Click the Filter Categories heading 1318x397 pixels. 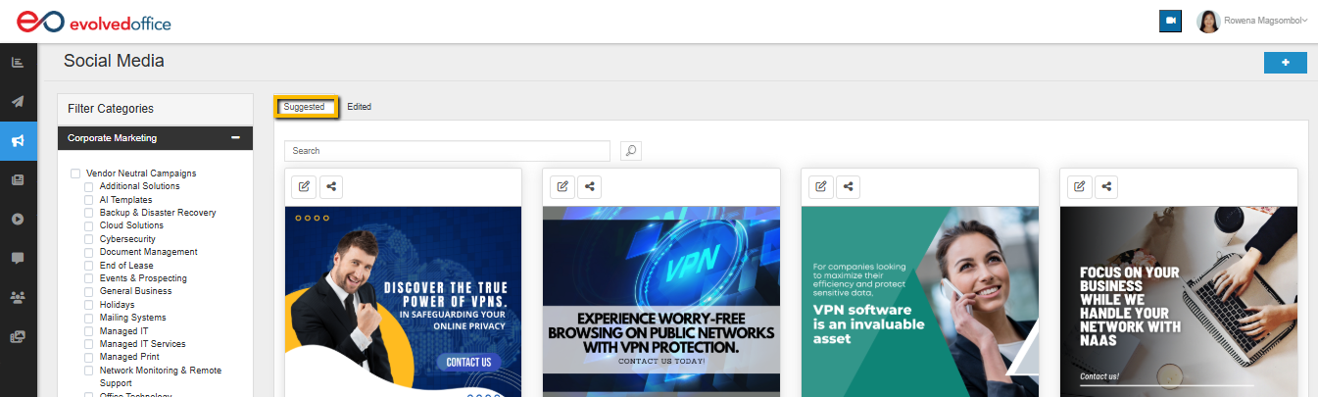coord(111,109)
